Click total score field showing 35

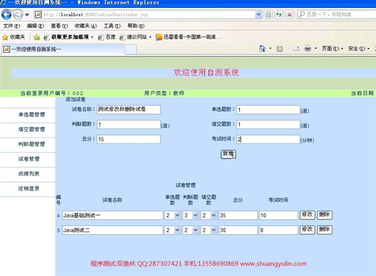point(238,215)
